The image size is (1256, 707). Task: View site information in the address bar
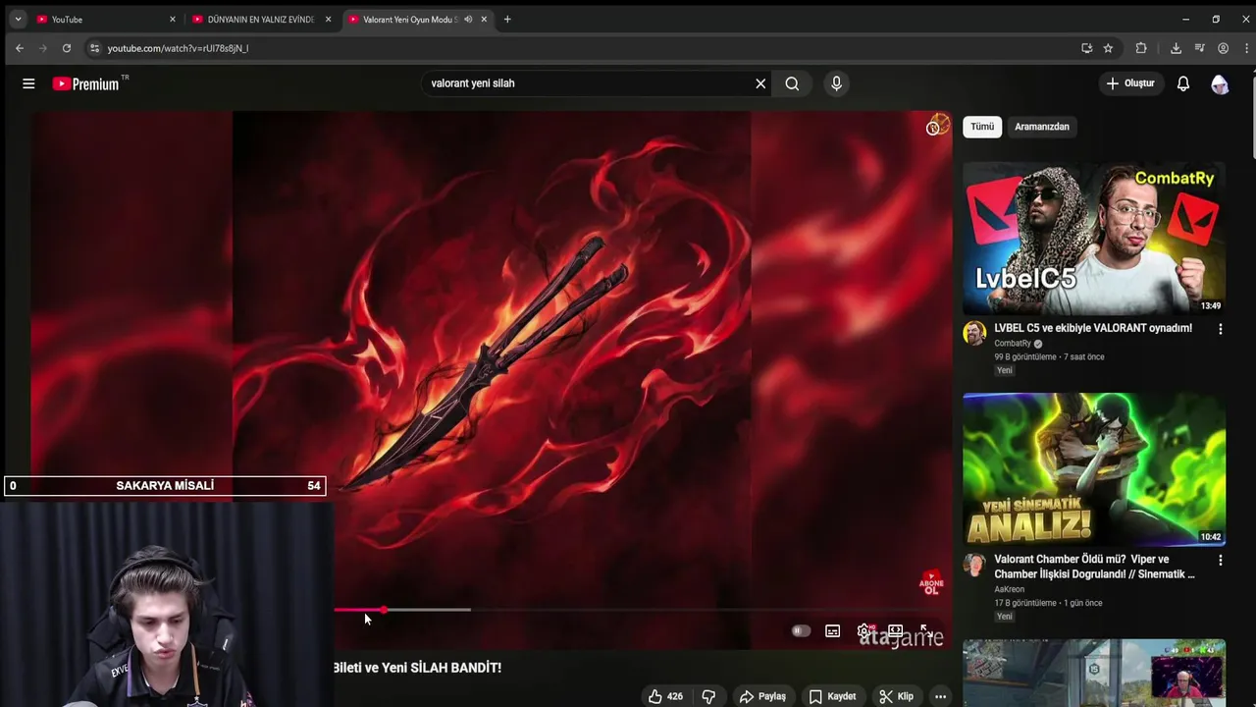point(94,48)
